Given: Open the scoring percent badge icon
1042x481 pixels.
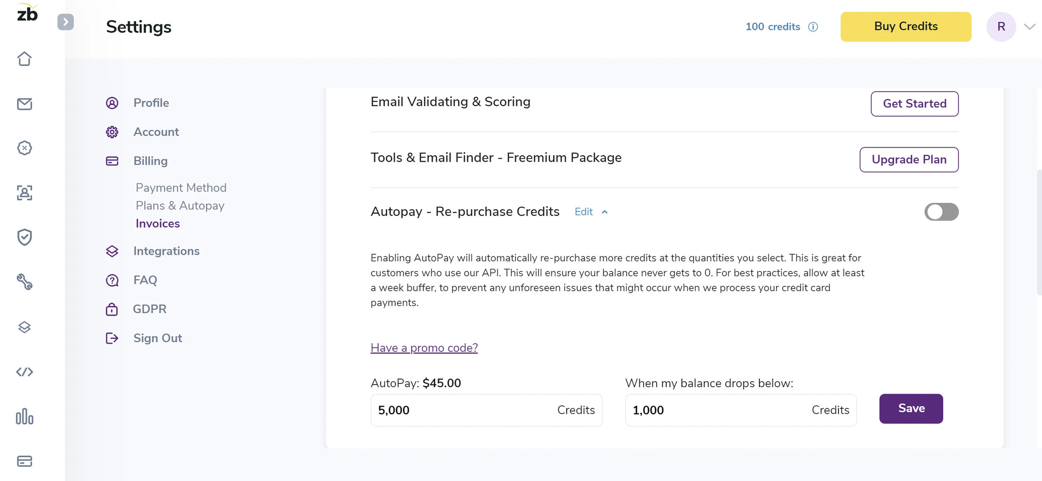Looking at the screenshot, I should pyautogui.click(x=24, y=147).
